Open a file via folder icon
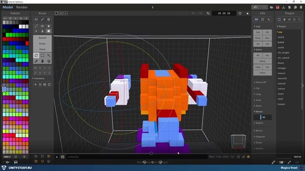Viewport: 305px width, 171px height. (272, 8)
